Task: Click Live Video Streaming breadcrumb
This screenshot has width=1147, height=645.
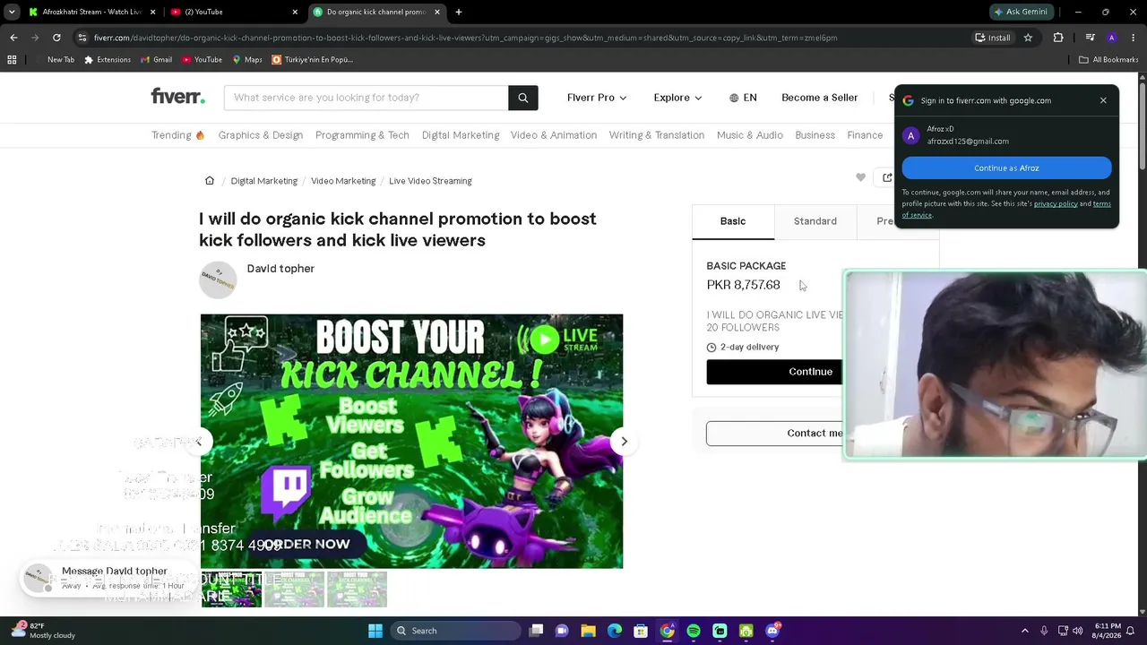Action: tap(430, 181)
